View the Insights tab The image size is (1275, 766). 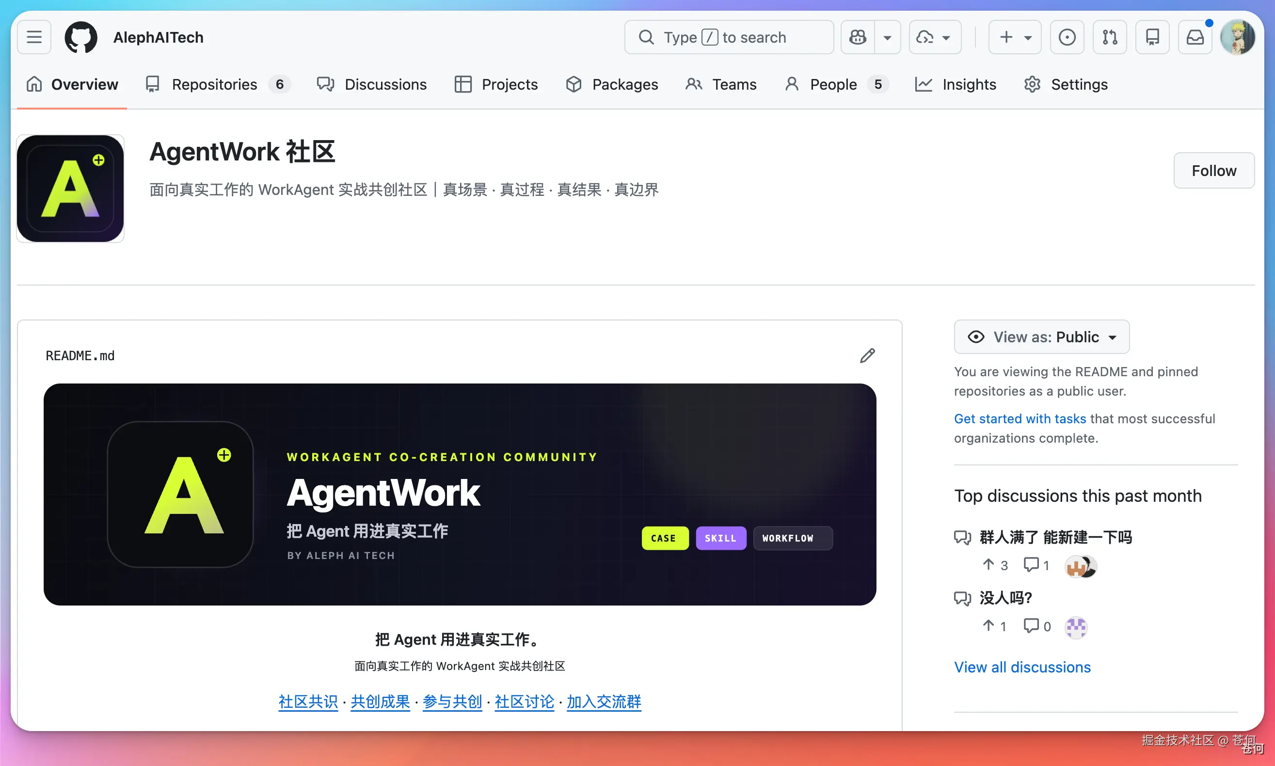pyautogui.click(x=955, y=84)
